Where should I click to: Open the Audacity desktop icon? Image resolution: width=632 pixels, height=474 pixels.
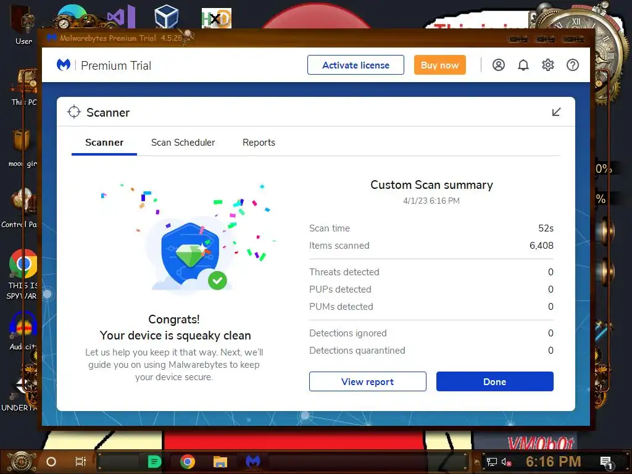point(23,331)
